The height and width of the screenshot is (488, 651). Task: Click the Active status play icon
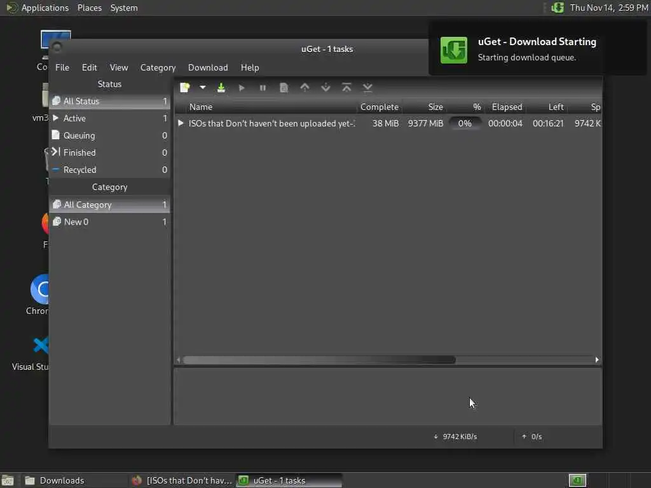point(56,118)
